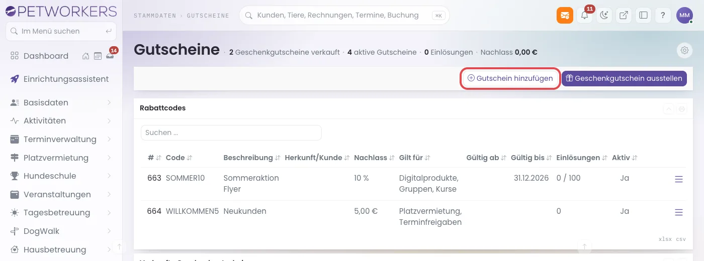Screen dimensions: 704x261
Task: Click Gutscheine breadcrumb
Action: tap(208, 16)
